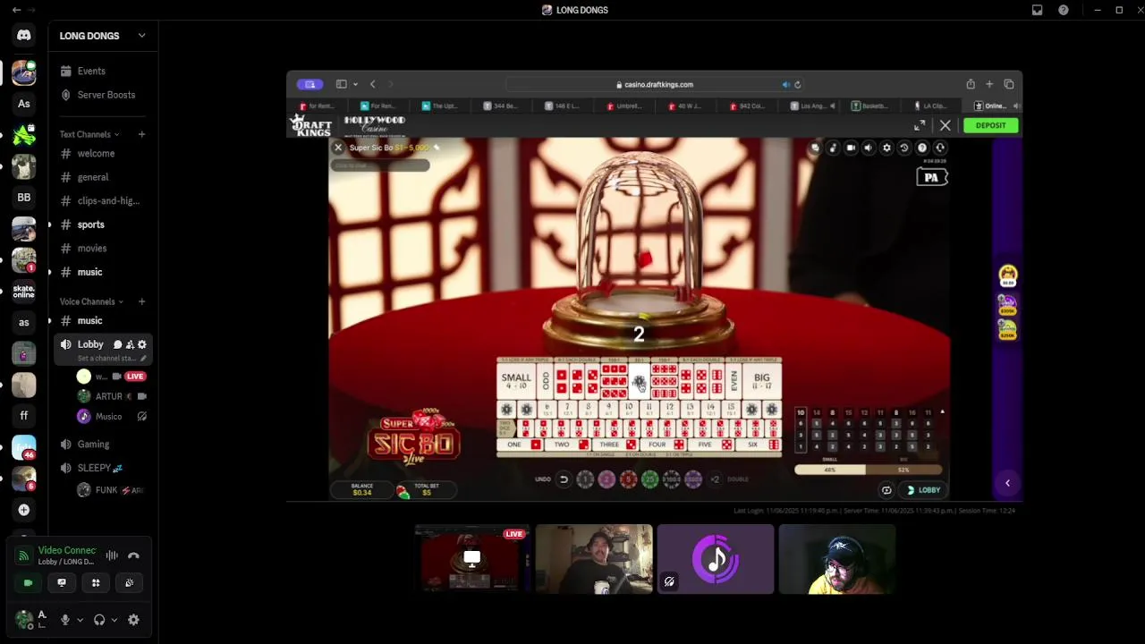
Task: Toggle noise suppression in voice panel
Action: coord(112,555)
